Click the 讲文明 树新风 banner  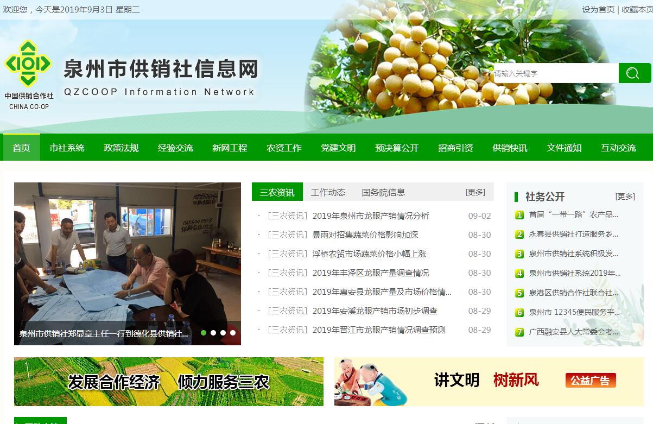click(489, 382)
